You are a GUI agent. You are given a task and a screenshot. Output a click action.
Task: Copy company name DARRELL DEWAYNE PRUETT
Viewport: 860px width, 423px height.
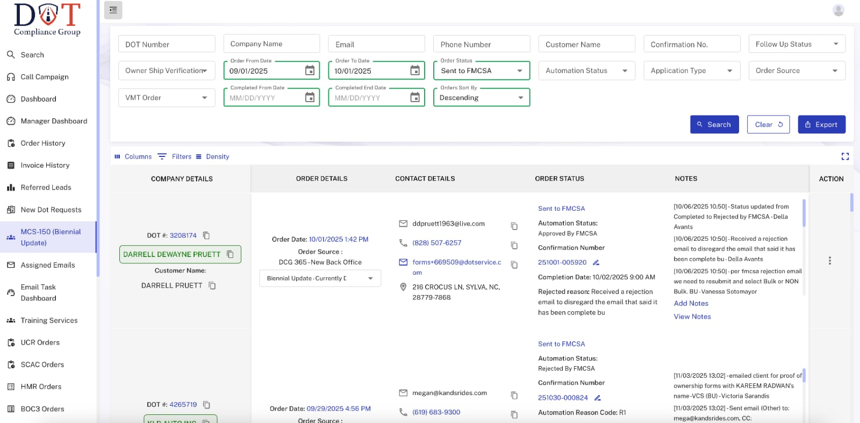231,254
